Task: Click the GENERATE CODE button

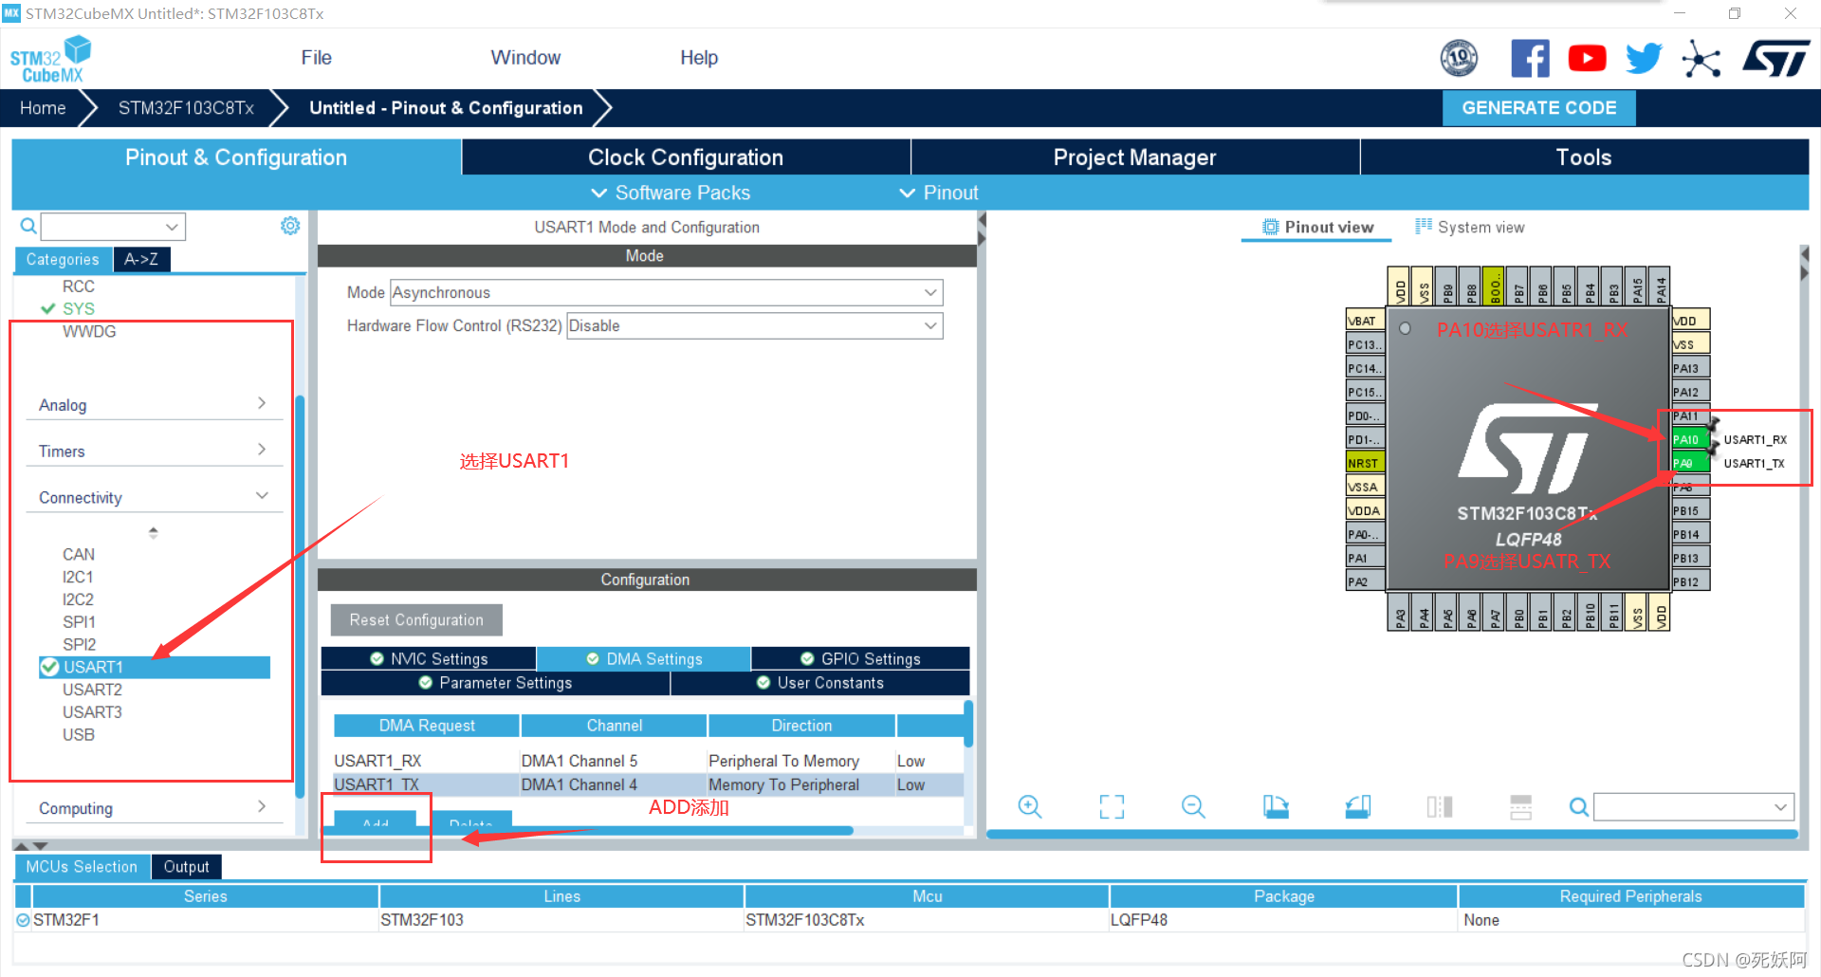Action: (x=1538, y=108)
